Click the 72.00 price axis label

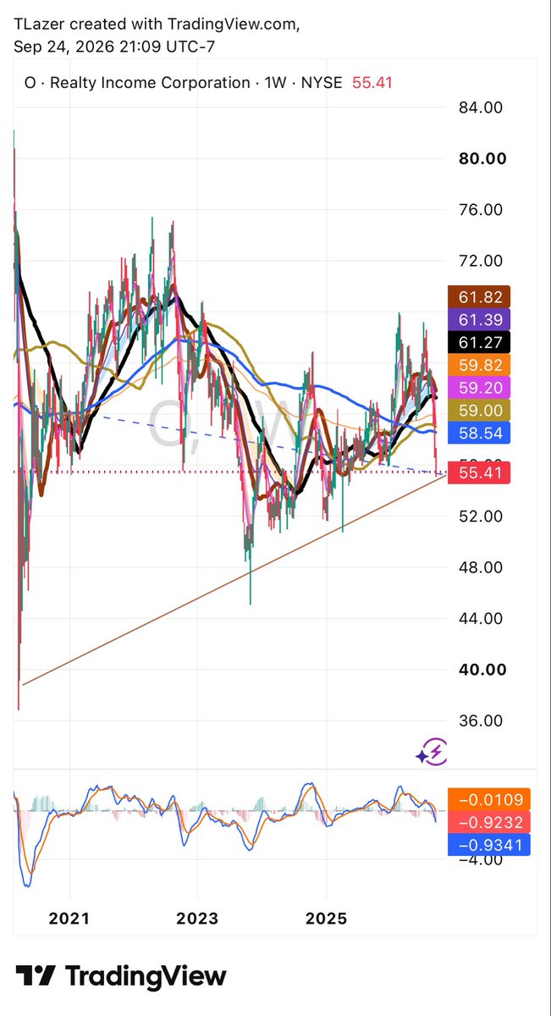click(x=482, y=261)
